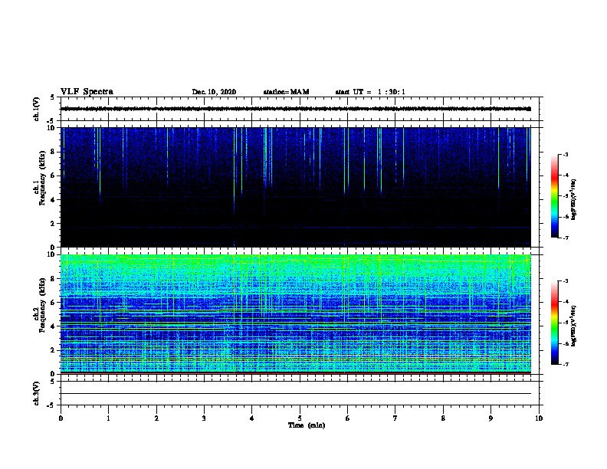Click inside the ch.1 spectrogram panel
This screenshot has width=607, height=469.
(296, 187)
